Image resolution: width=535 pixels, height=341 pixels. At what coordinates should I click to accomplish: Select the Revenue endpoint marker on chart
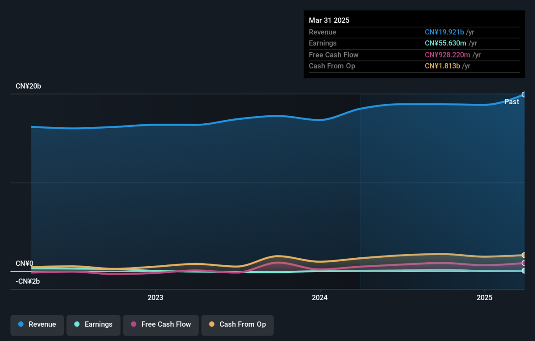coord(524,94)
